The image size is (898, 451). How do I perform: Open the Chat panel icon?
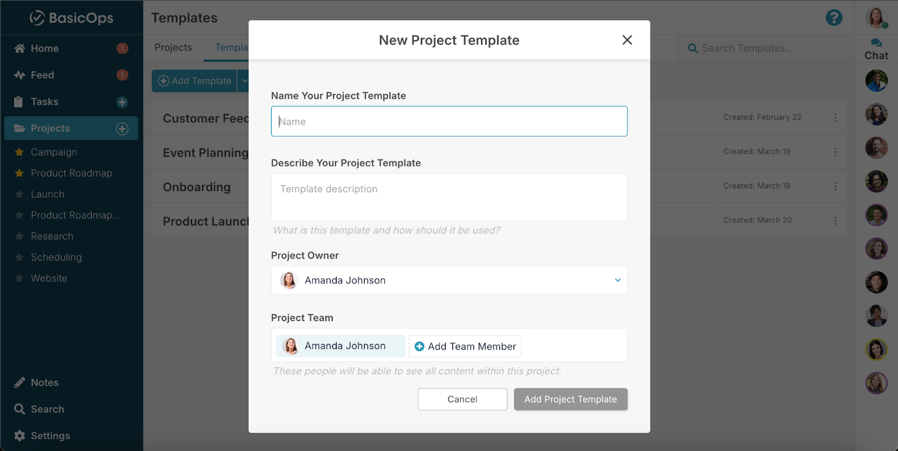(876, 43)
